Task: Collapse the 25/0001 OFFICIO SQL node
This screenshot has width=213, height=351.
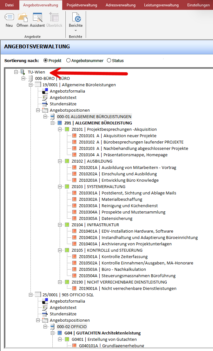Action: [31, 295]
